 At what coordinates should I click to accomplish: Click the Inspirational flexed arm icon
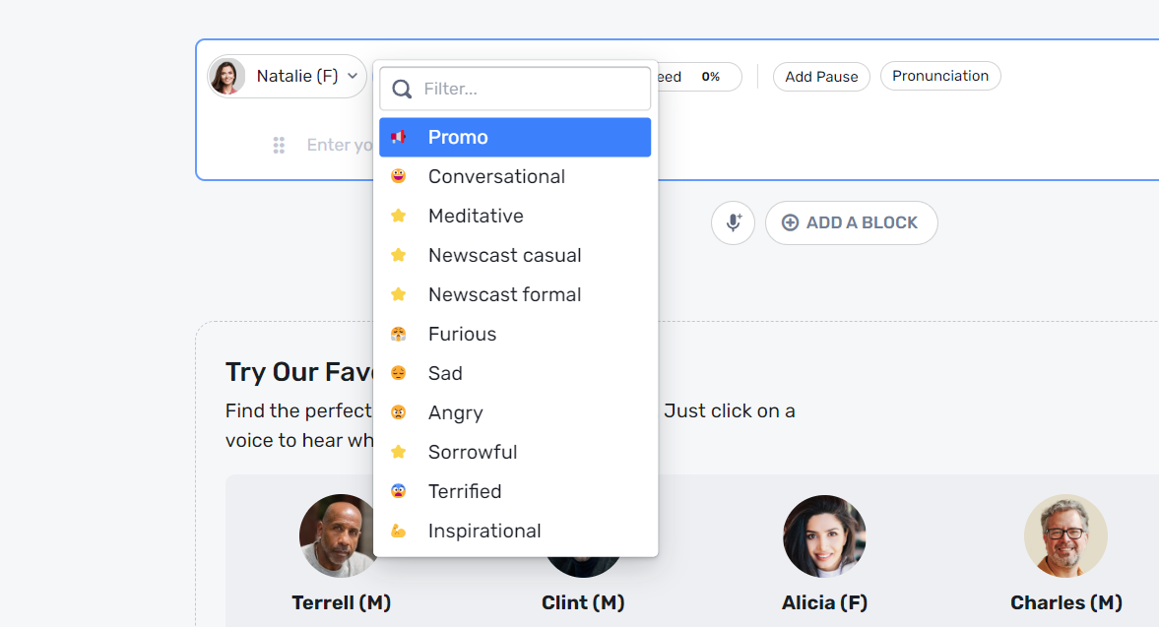click(399, 532)
